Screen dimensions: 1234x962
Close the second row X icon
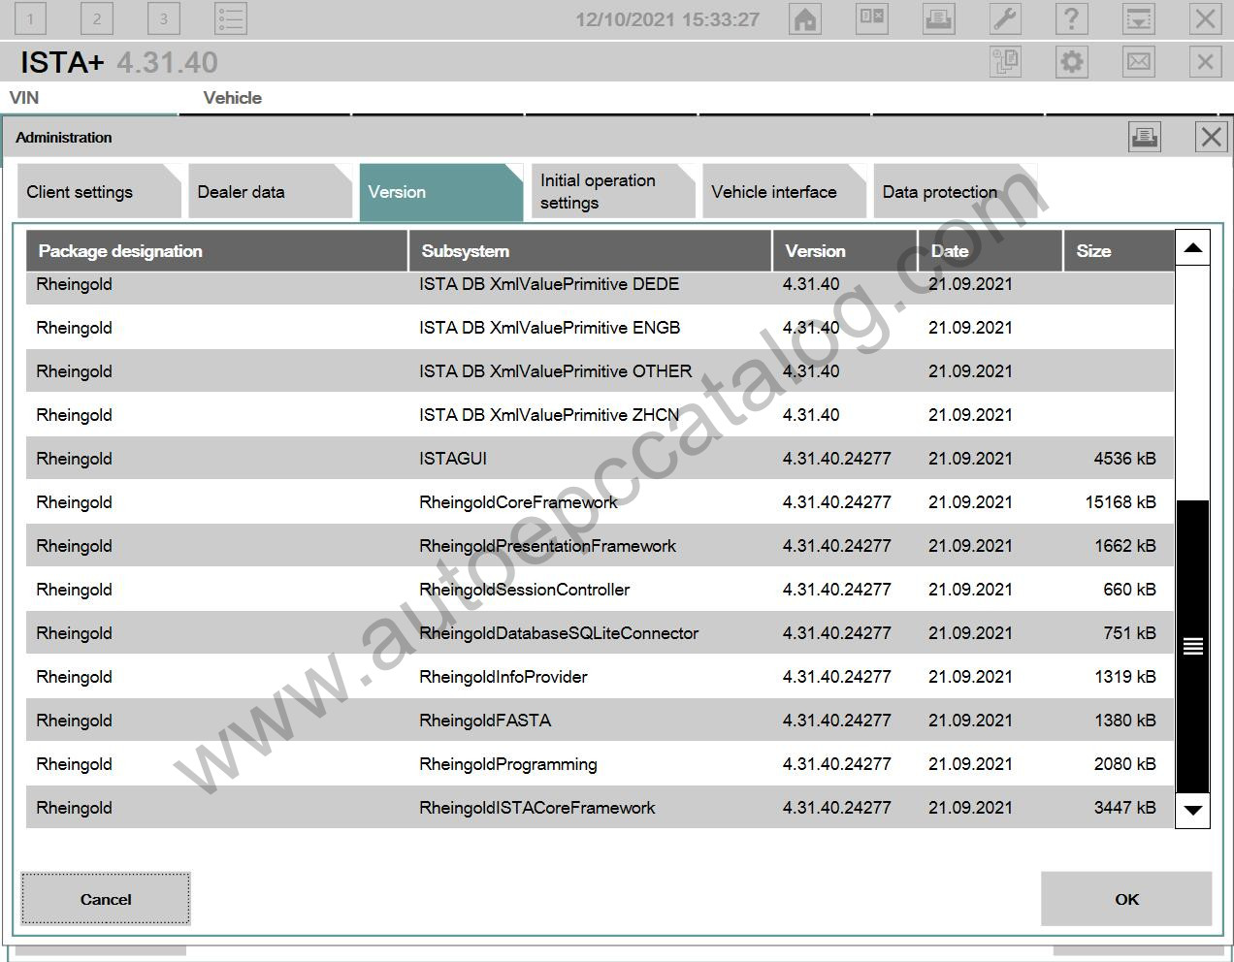pos(1205,62)
